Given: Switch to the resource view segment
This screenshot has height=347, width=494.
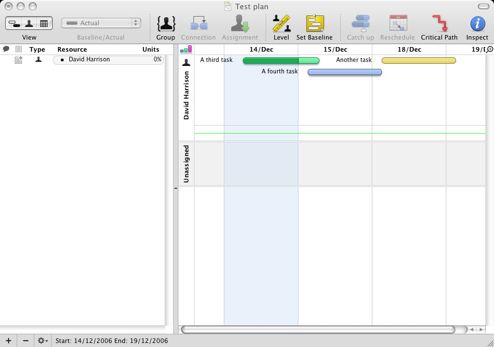Looking at the screenshot, I should 29,23.
